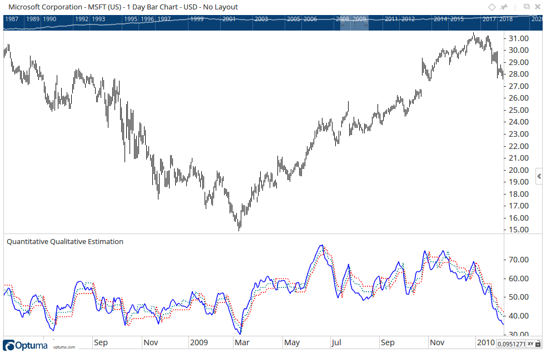Pin the chart with the pushpin icon
Image resolution: width=546 pixels, height=353 pixels.
504,7
